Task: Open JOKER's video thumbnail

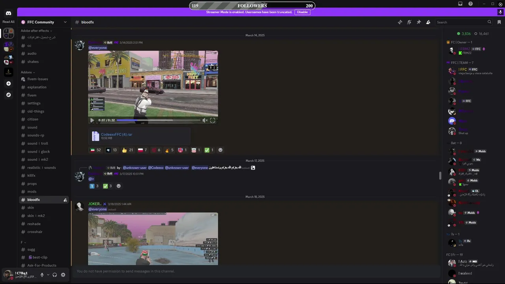Action: click(153, 239)
